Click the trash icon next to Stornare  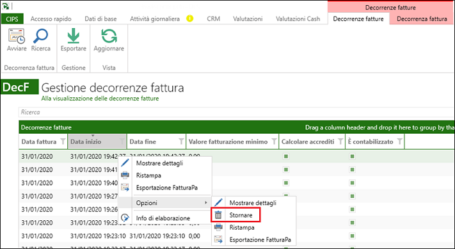click(218, 215)
